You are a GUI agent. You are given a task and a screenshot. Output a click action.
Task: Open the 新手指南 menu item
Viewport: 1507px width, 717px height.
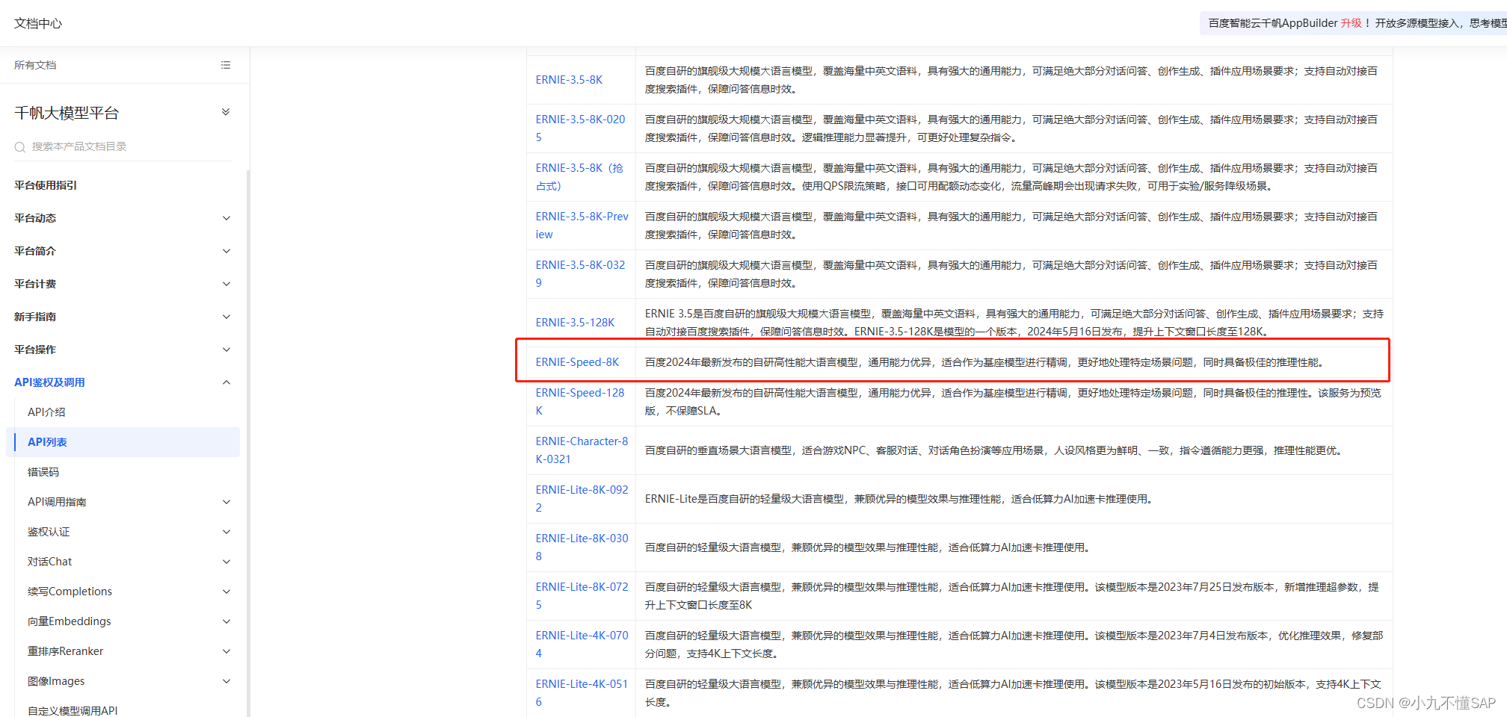35,317
